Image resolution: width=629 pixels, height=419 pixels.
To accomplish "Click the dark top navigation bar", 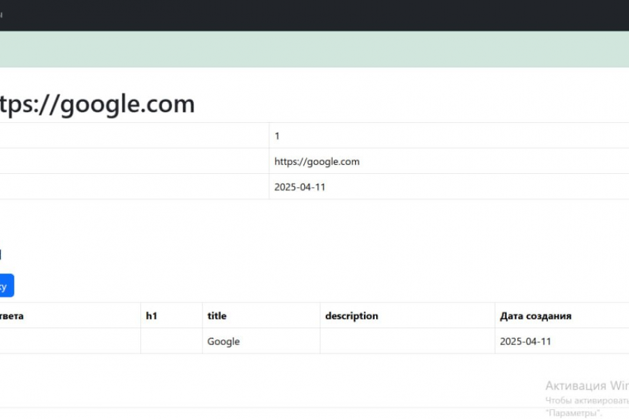I will pos(314,15).
